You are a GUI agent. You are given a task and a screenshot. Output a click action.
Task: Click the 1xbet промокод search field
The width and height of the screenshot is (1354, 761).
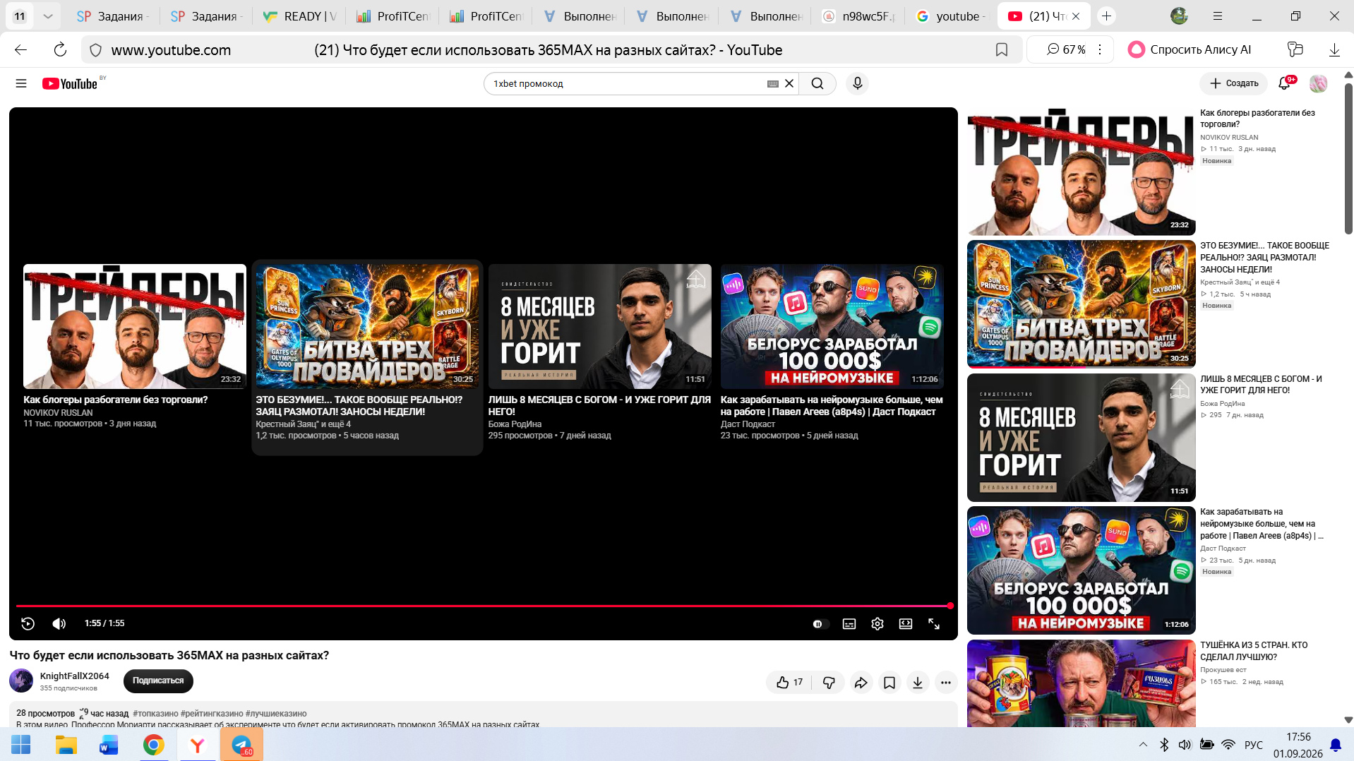(x=628, y=83)
